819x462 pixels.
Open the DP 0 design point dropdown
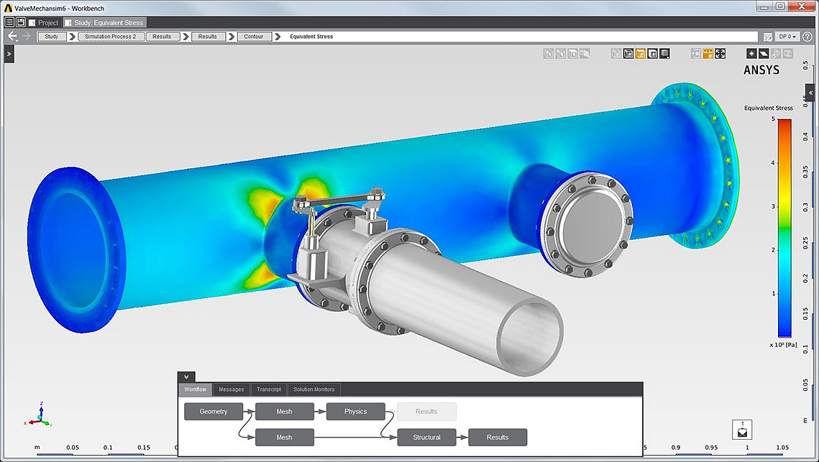tap(788, 36)
